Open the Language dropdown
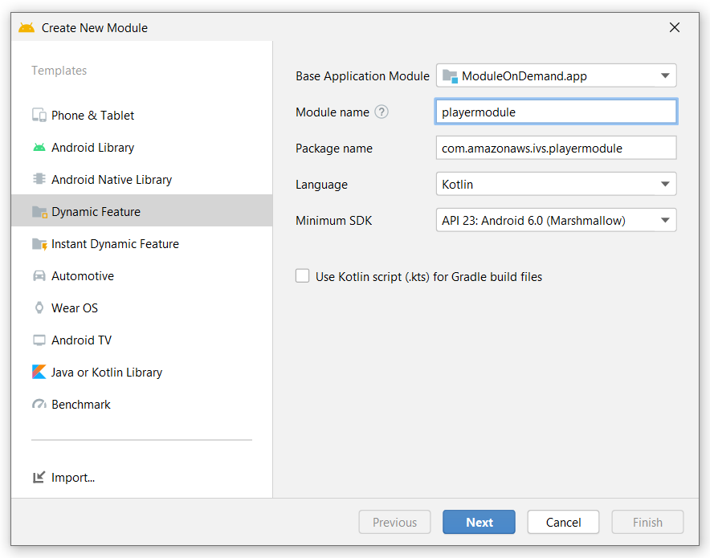Image resolution: width=710 pixels, height=558 pixels. pyautogui.click(x=665, y=184)
